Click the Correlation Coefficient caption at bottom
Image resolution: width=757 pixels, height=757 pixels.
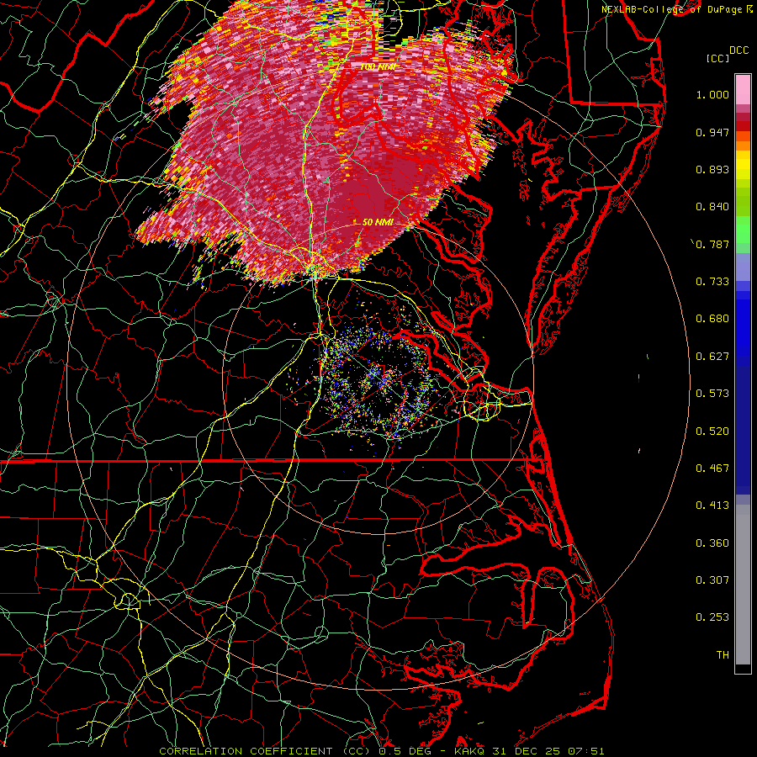(x=381, y=751)
